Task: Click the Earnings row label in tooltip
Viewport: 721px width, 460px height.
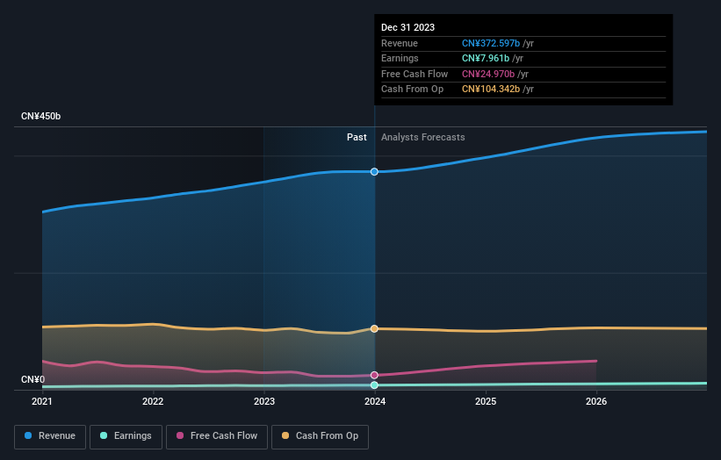Action: tap(400, 58)
